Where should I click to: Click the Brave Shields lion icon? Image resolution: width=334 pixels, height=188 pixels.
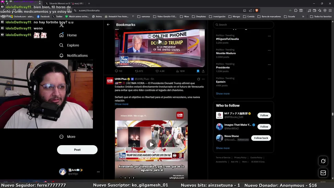coord(257,10)
